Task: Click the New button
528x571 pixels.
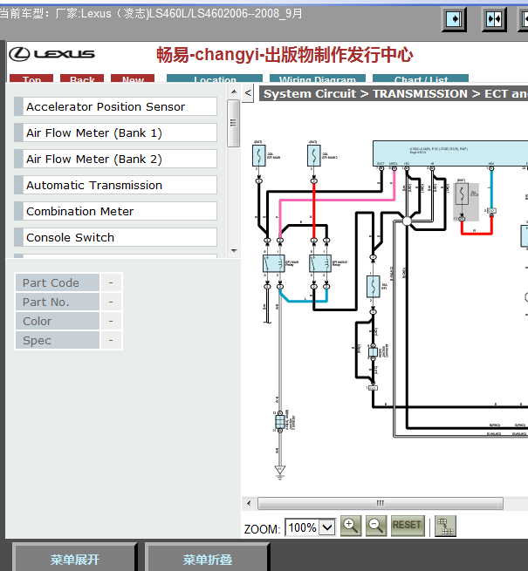Action: click(x=133, y=78)
